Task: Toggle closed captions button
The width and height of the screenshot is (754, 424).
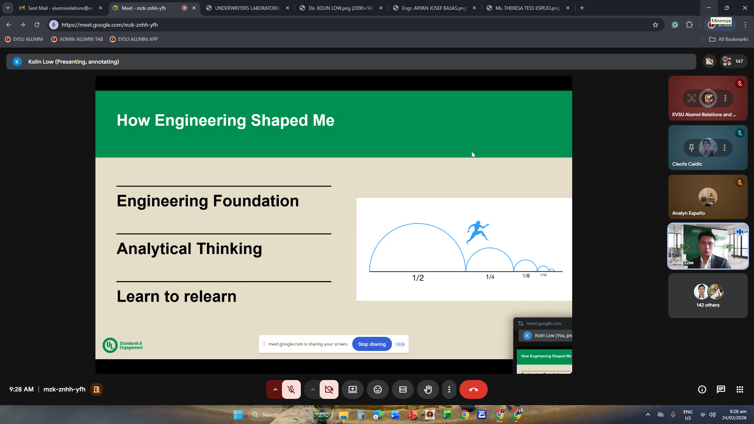Action: 403,389
